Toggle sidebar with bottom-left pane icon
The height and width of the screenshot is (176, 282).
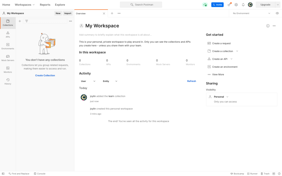(3, 174)
